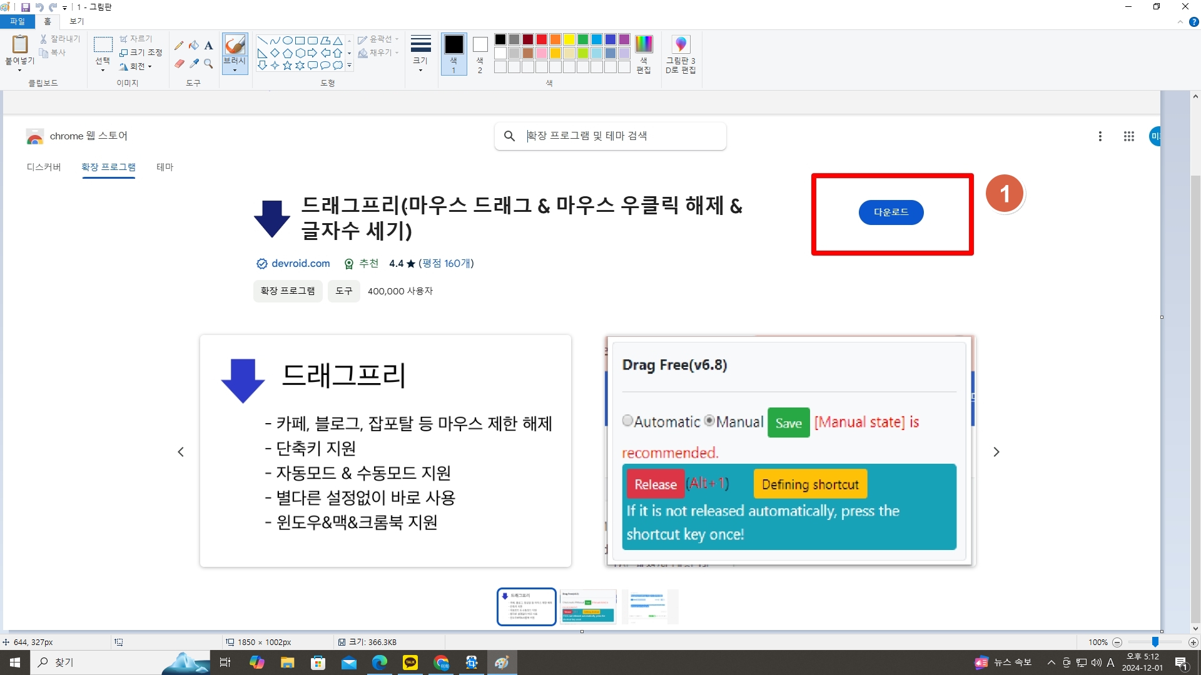Choose the Diamond shape
This screenshot has width=1201, height=675.
(275, 53)
